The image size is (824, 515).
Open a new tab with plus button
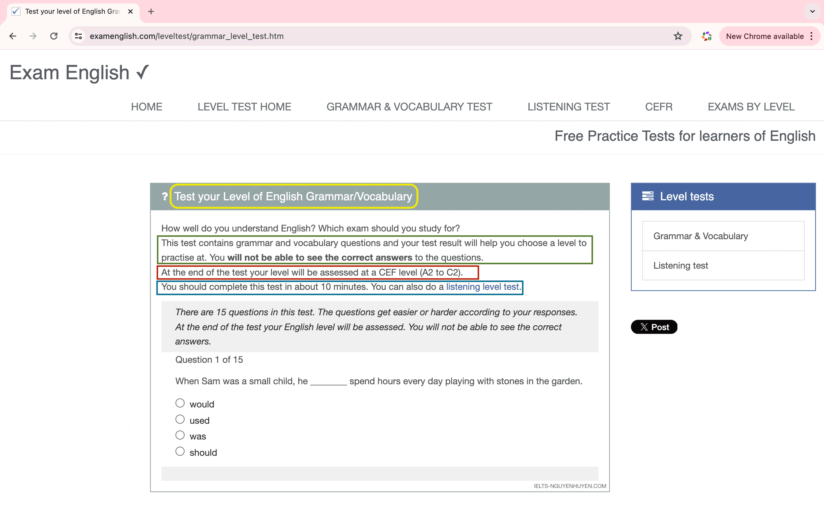tap(151, 11)
